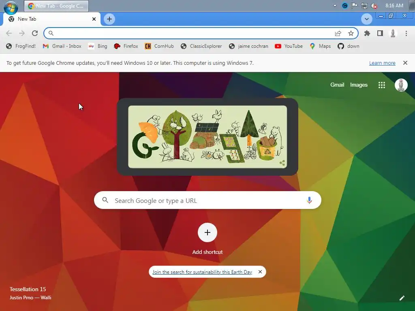The width and height of the screenshot is (415, 311).
Task: Share this page icon in address bar
Action: click(x=338, y=33)
